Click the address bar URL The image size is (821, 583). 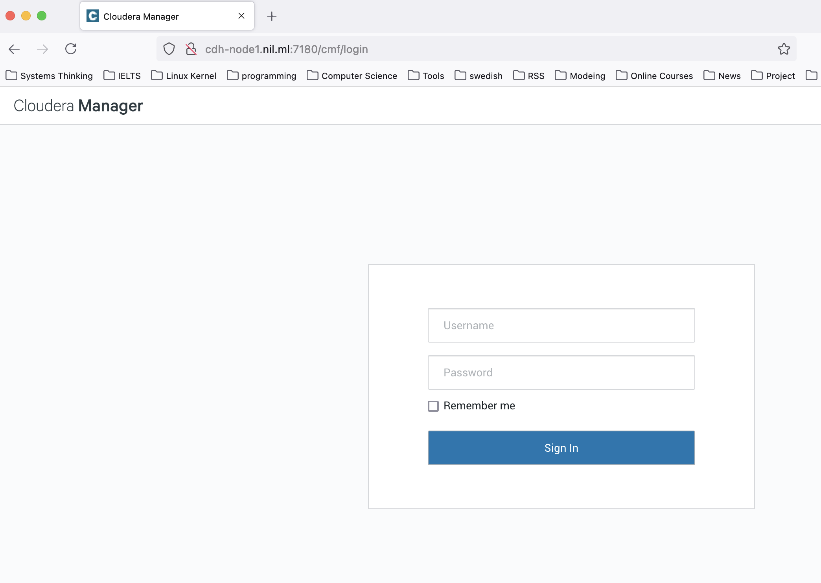tap(286, 49)
